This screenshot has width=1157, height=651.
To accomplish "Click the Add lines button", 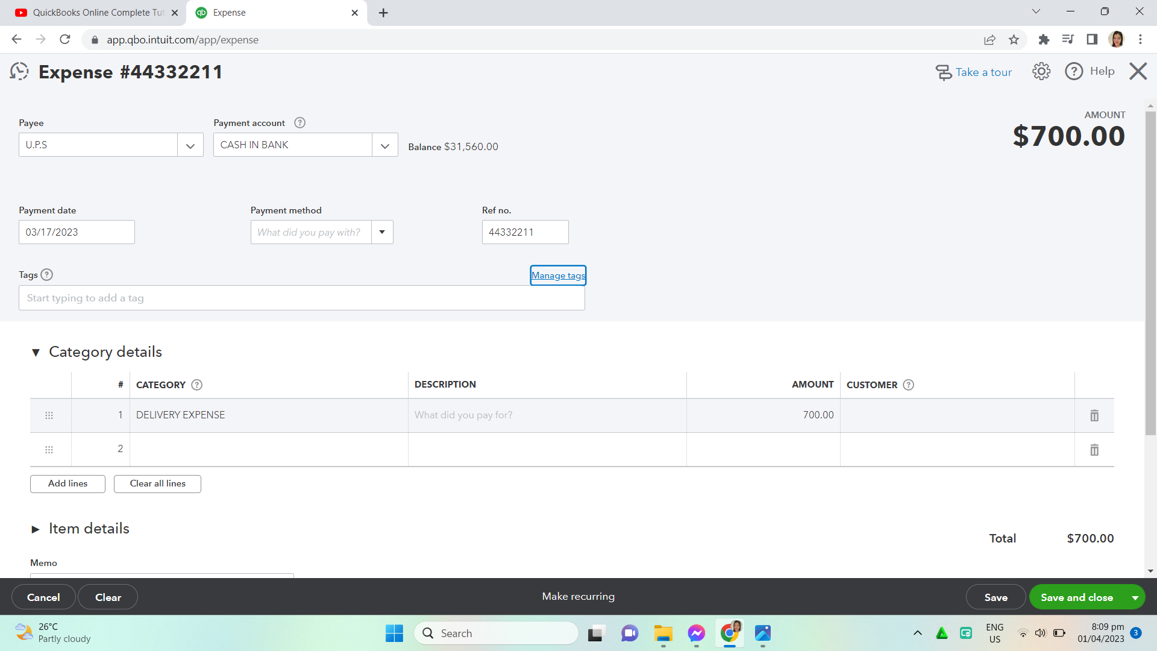I will coord(67,483).
